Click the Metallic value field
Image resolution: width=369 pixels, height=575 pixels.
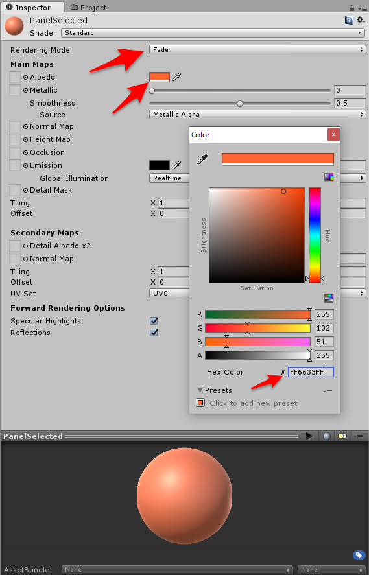click(350, 90)
